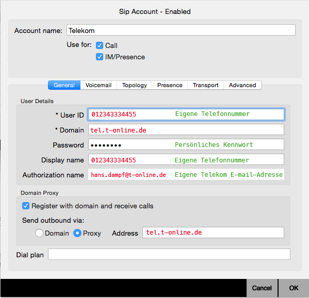The width and height of the screenshot is (309, 298).
Task: Click the Domain Proxy section label
Action: tap(40, 193)
